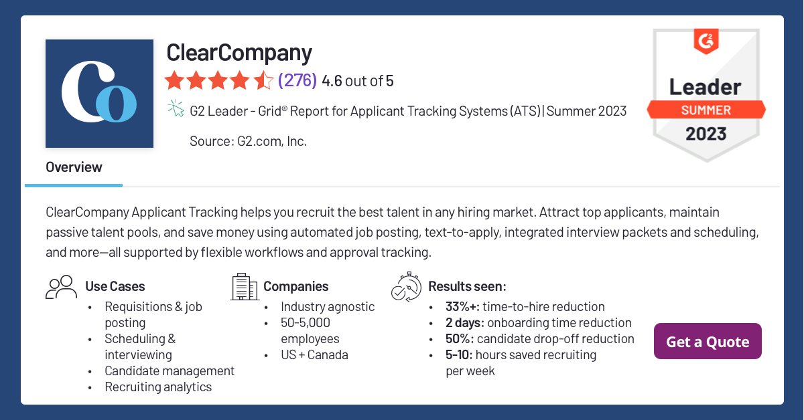
Task: Click the first red rating star
Action: pyautogui.click(x=173, y=80)
